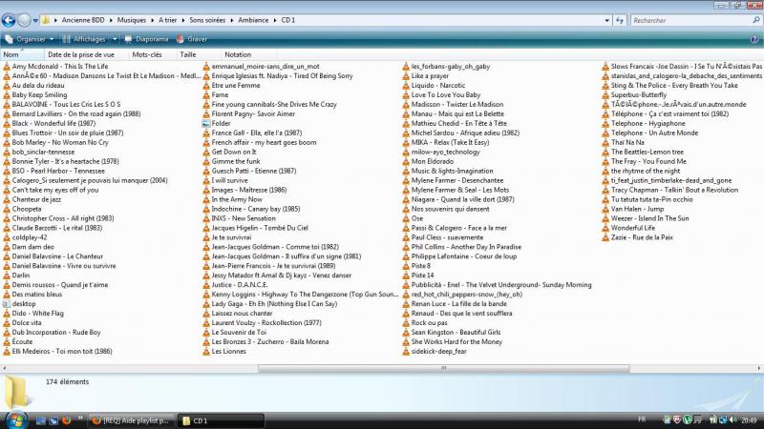
Task: Select the 'Musiques' breadcrumb
Action: [x=132, y=20]
